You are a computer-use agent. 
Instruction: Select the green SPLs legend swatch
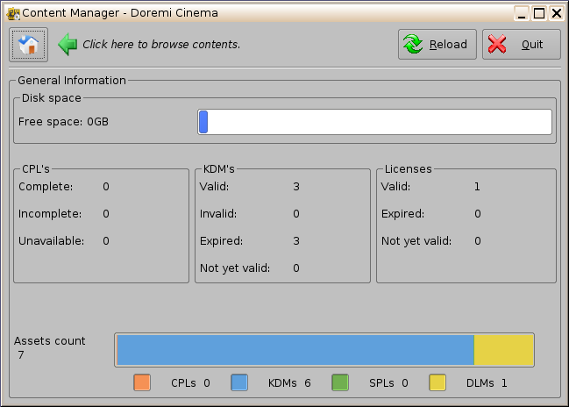(340, 382)
